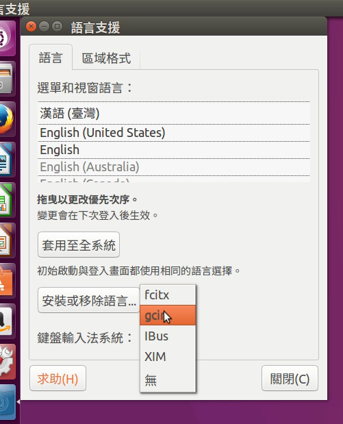Open LibreOffice Calc in the dock
Screen dimensions: 343x424
click(x=6, y=200)
